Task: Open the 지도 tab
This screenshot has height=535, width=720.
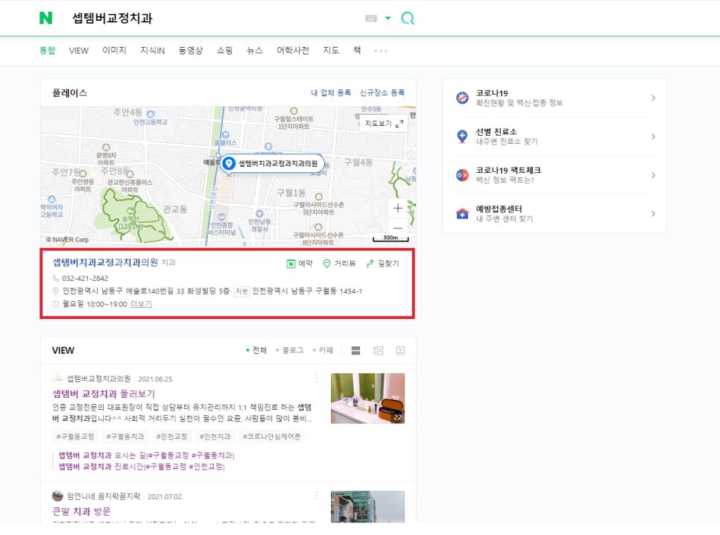Action: pyautogui.click(x=331, y=50)
